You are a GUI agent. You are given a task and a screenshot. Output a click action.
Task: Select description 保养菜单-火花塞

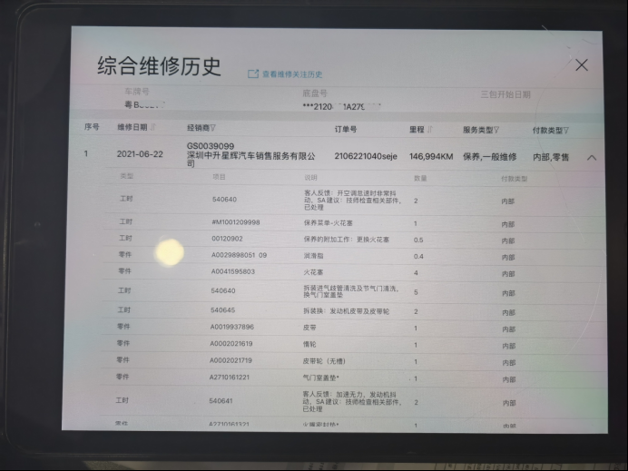pos(328,223)
